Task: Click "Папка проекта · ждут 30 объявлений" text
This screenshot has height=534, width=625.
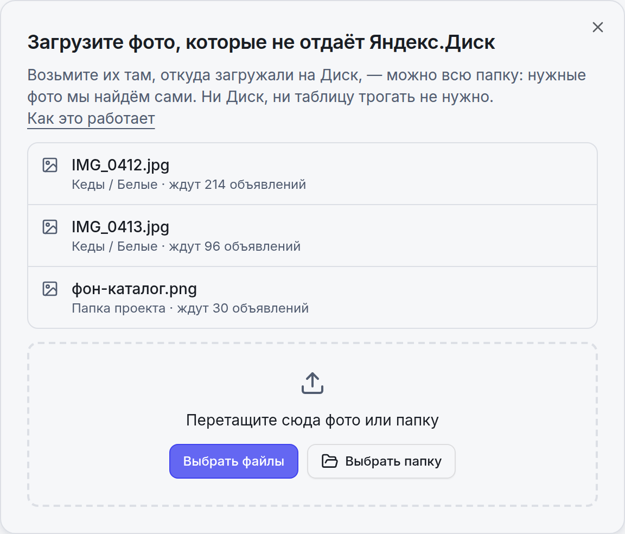Action: [x=190, y=308]
